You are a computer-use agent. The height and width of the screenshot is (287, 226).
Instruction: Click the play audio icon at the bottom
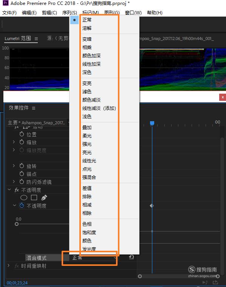[x=205, y=282]
